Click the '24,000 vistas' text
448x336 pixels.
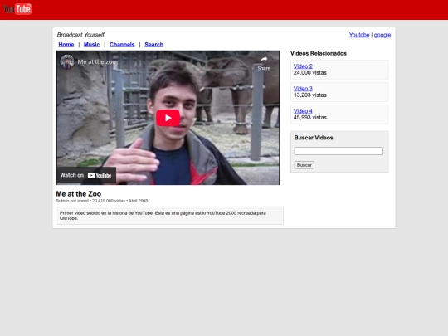310,72
